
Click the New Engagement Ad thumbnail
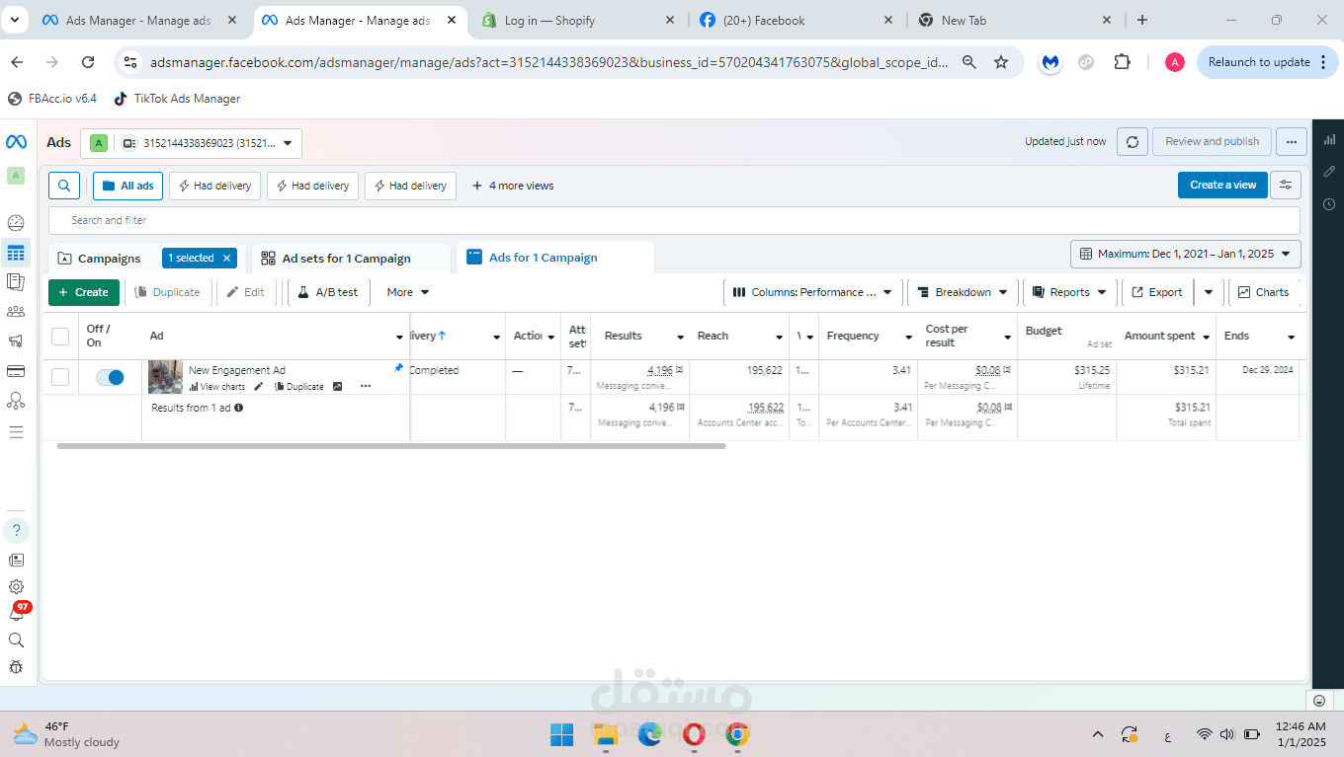tap(165, 377)
